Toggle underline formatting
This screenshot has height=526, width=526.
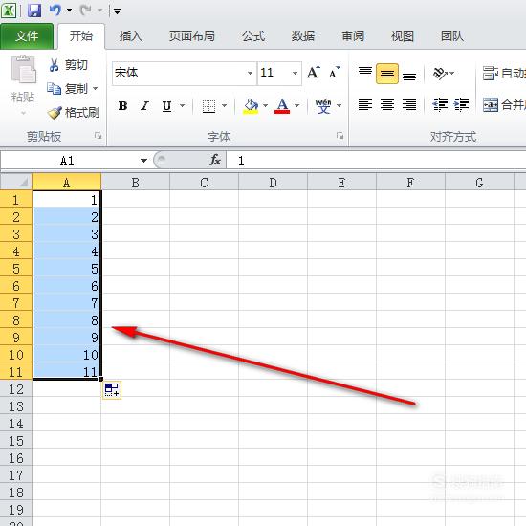coord(166,106)
